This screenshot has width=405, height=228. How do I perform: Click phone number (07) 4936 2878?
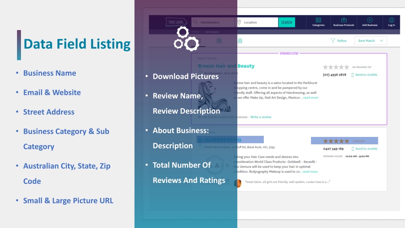pos(335,75)
